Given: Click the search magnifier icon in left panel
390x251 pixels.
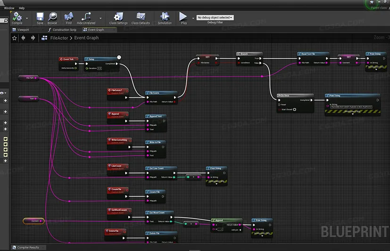Looking at the screenshot, I should (6, 21).
